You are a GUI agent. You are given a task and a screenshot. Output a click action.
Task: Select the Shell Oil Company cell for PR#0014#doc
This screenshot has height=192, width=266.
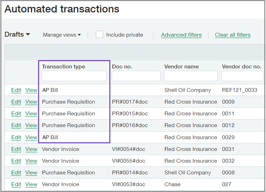[187, 173]
